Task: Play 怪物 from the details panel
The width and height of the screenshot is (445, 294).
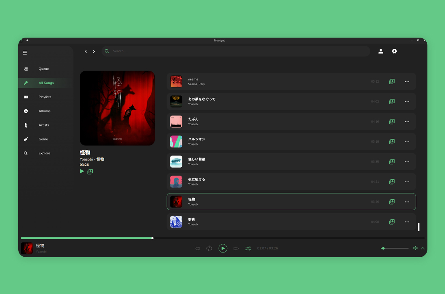Action: click(82, 171)
